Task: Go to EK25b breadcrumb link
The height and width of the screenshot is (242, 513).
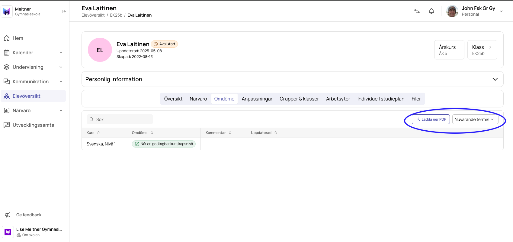Action: tap(116, 15)
